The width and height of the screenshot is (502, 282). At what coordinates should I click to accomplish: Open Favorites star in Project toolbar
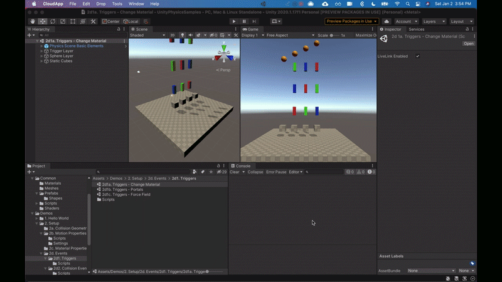(211, 172)
